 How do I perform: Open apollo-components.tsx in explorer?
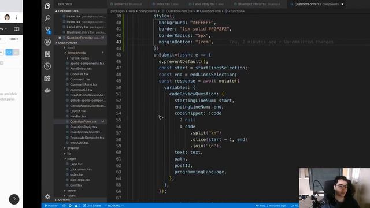tap(87, 64)
